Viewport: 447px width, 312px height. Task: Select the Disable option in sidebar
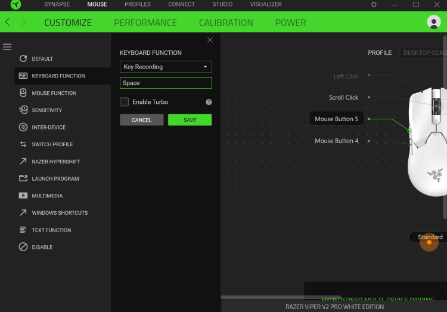(42, 247)
